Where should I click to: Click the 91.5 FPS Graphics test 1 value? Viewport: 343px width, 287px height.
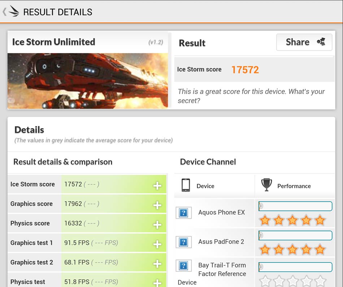[x=77, y=243]
